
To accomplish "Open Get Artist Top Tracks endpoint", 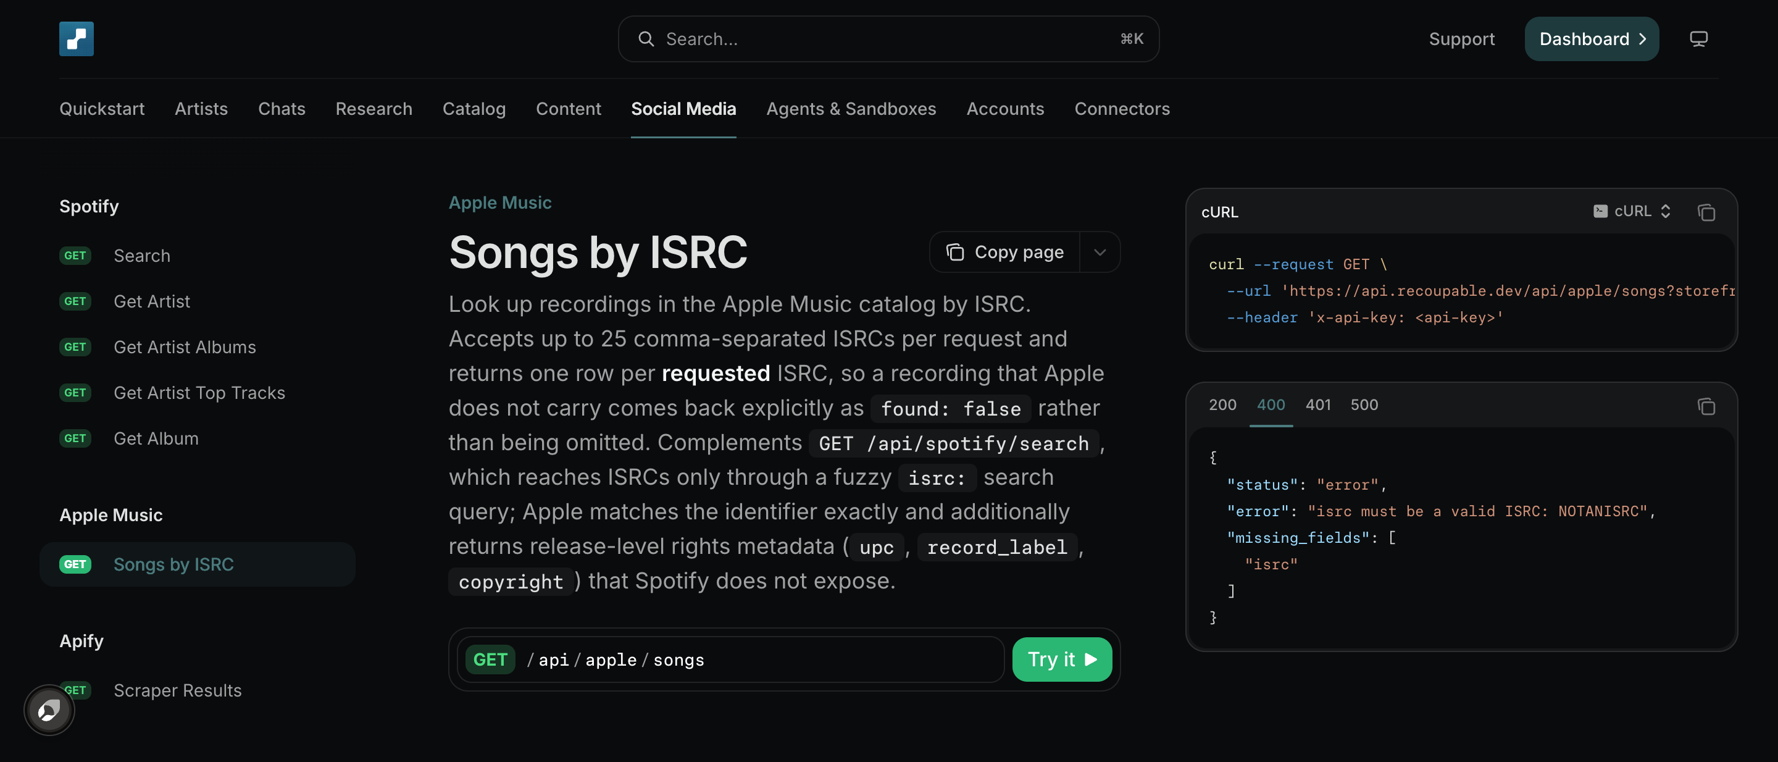I will click(199, 393).
